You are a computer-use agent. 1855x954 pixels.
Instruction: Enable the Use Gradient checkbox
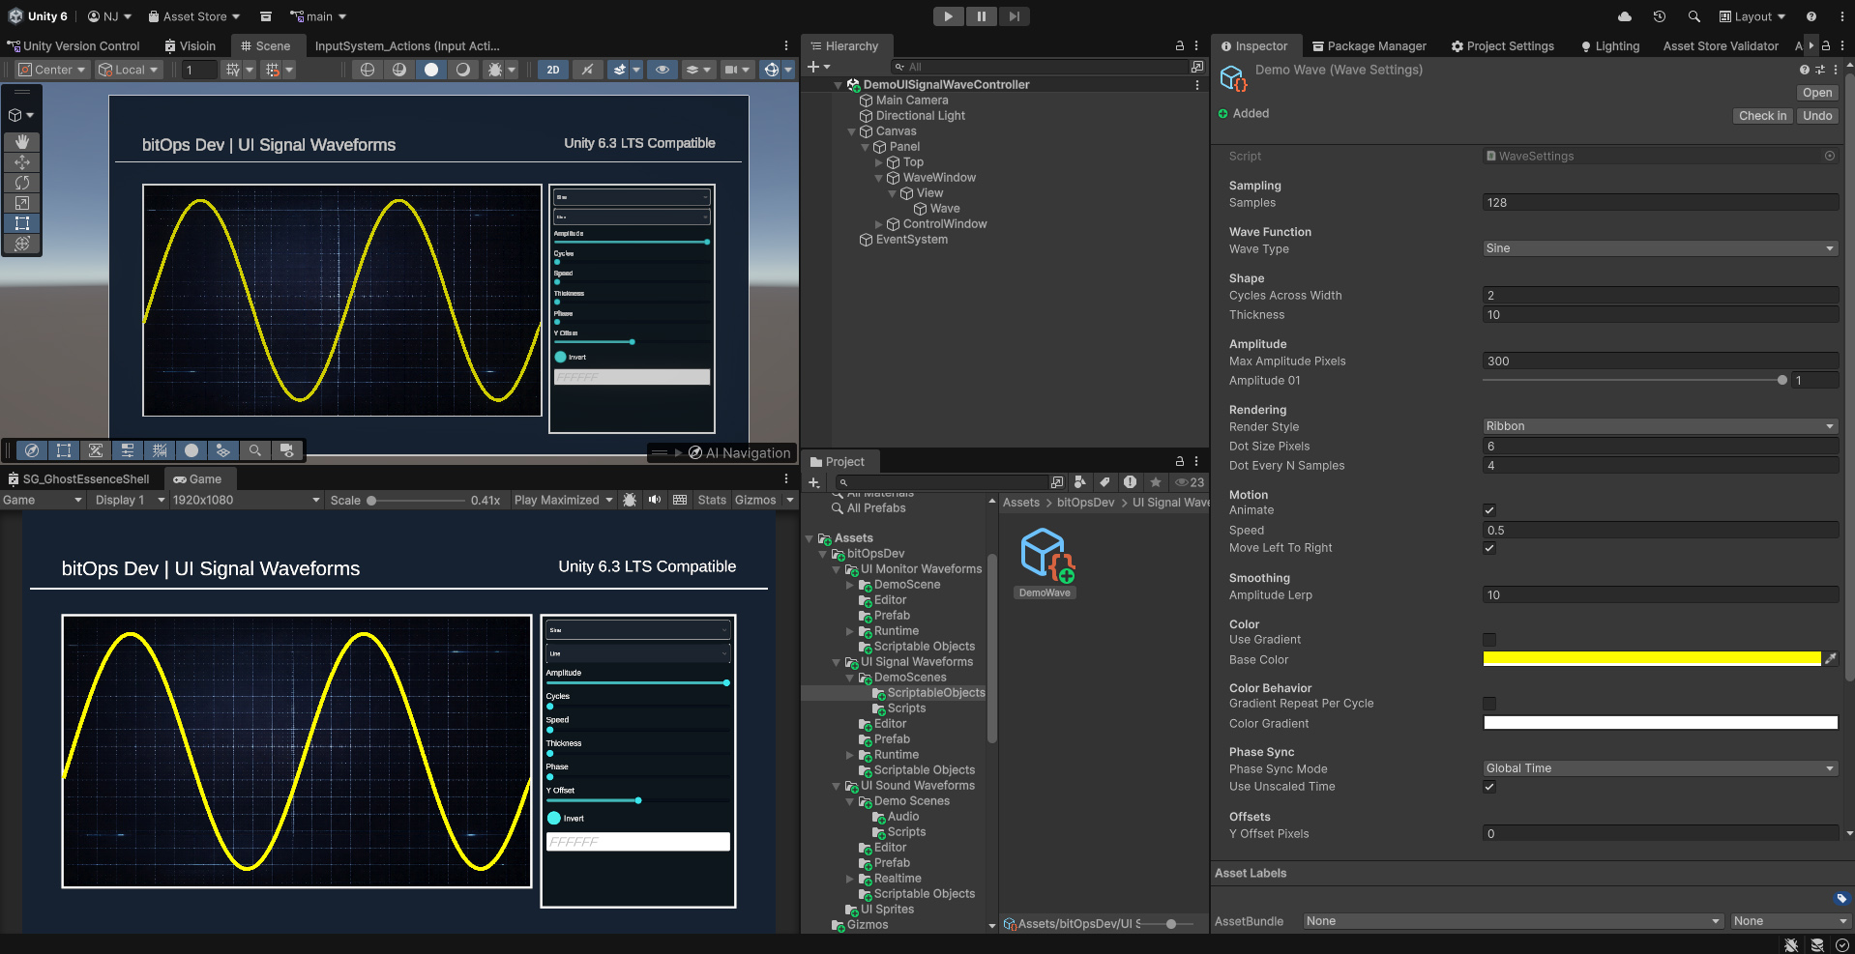click(x=1489, y=640)
